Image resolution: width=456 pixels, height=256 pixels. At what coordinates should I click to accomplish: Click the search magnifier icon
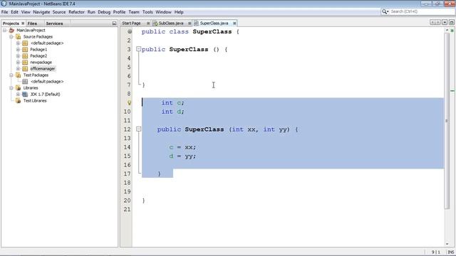click(x=385, y=11)
